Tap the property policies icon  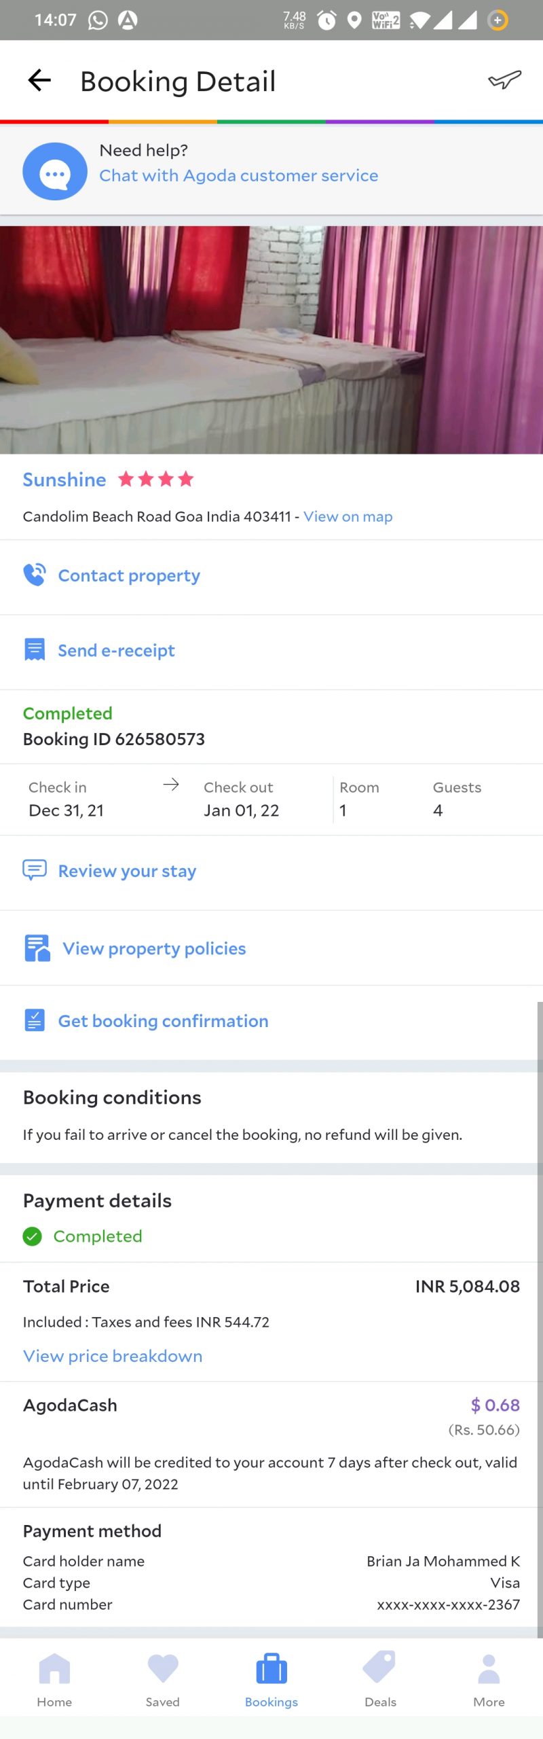pos(37,948)
